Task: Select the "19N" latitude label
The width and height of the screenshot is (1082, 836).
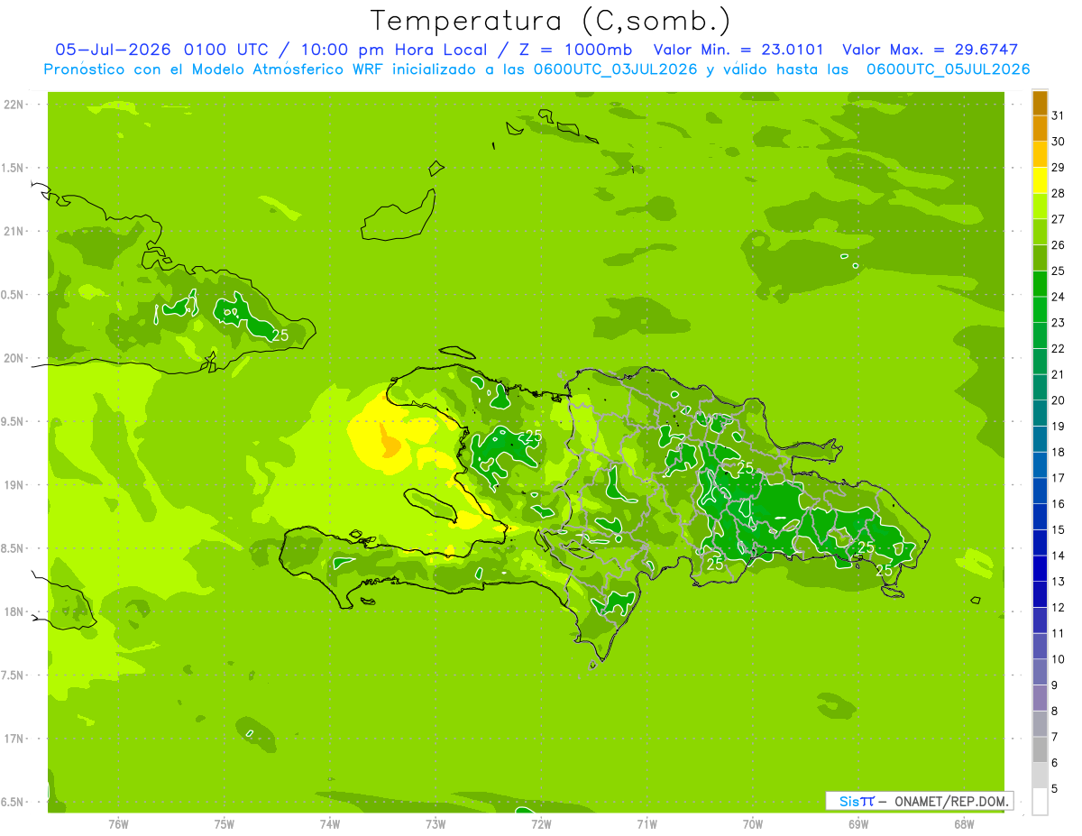Action: coord(14,485)
